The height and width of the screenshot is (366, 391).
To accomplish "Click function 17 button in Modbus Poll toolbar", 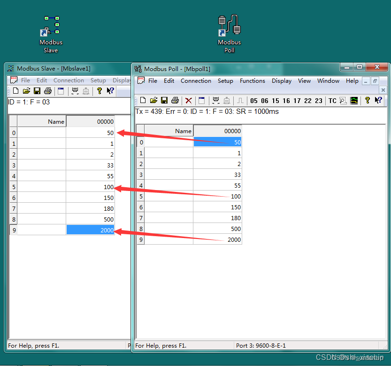I will 297,101.
